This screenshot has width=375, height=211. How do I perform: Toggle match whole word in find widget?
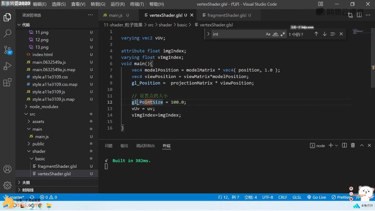pyautogui.click(x=275, y=34)
